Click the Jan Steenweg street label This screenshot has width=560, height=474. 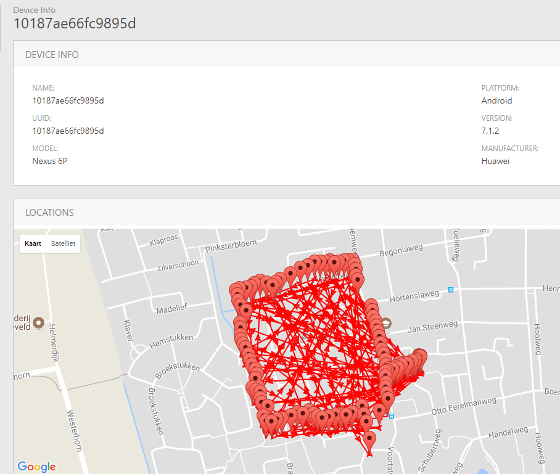pyautogui.click(x=432, y=327)
